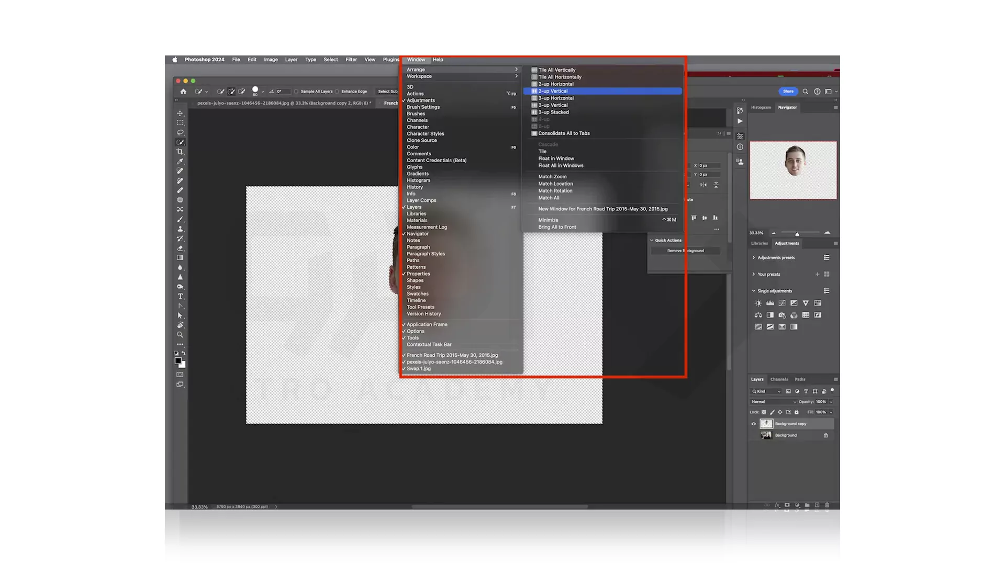The width and height of the screenshot is (1005, 565).
Task: Create a new group with the folder icon
Action: coord(807,505)
